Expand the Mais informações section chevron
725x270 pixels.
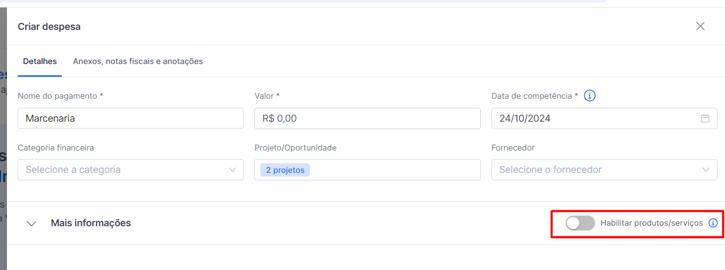[32, 224]
